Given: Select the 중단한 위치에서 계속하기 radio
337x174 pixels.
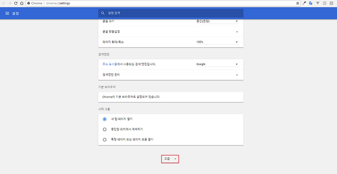Looking at the screenshot, I should (105, 129).
